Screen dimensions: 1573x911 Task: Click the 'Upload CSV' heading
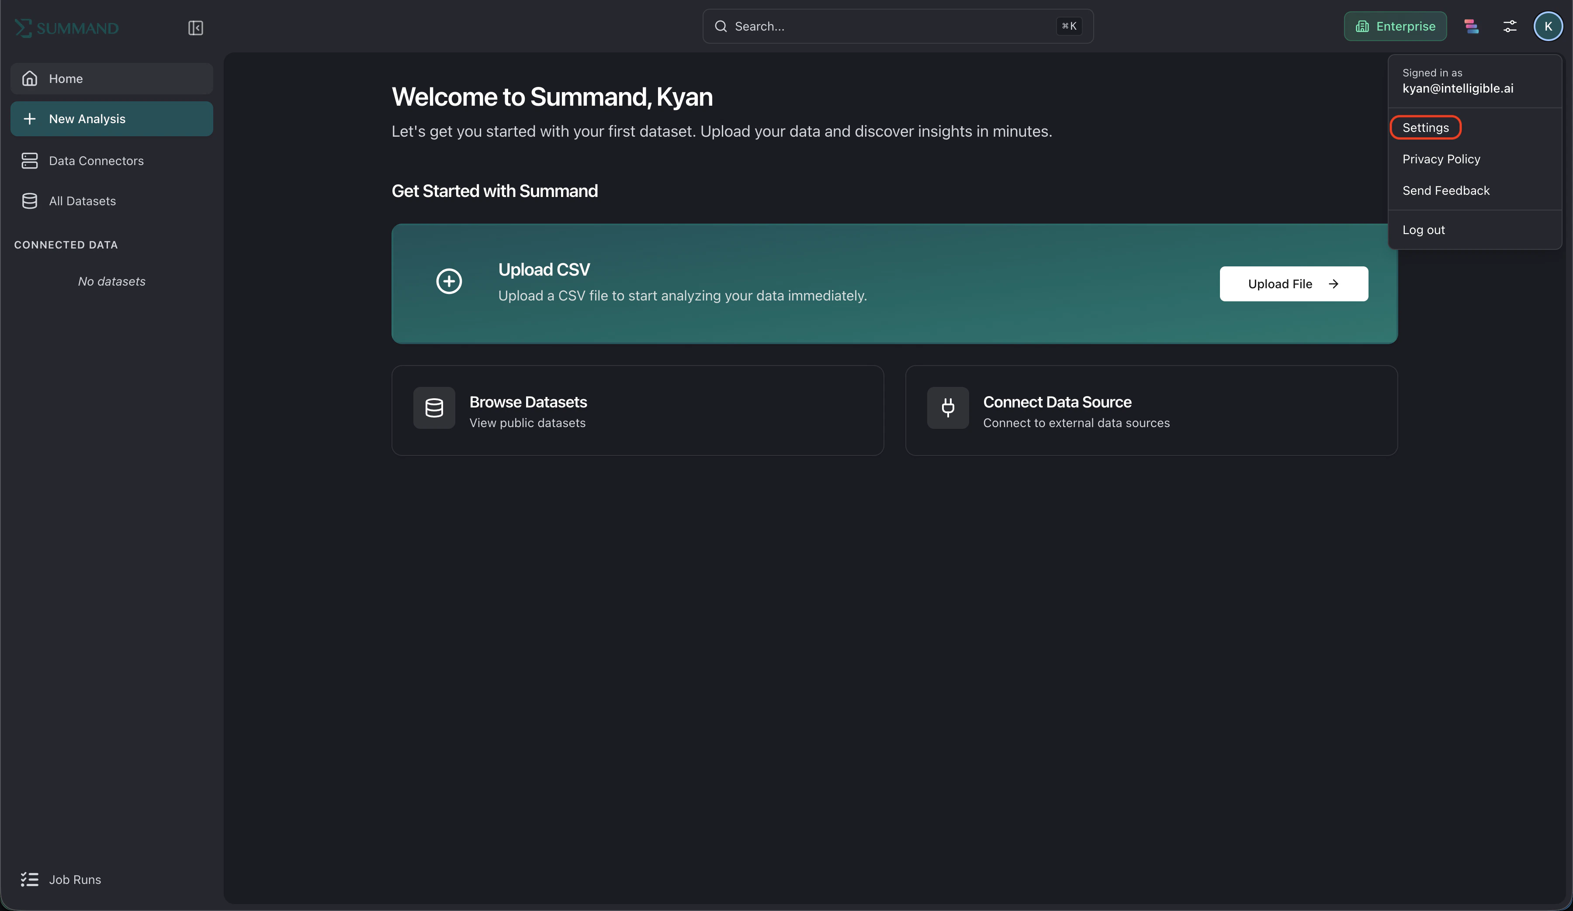(x=544, y=269)
